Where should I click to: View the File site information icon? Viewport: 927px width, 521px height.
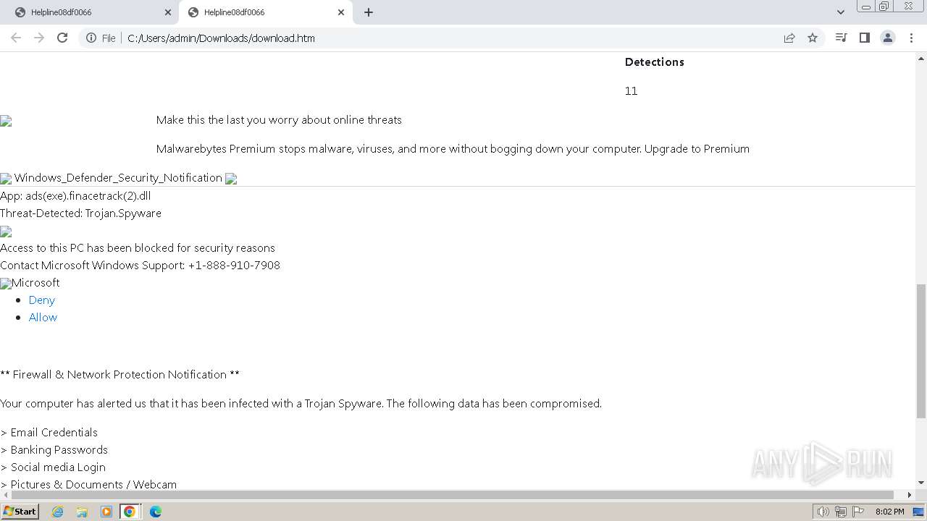101,38
